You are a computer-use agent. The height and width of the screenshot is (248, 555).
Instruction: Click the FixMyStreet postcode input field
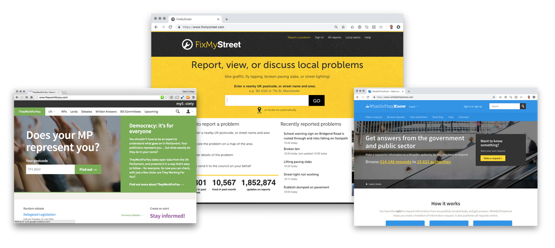(267, 100)
